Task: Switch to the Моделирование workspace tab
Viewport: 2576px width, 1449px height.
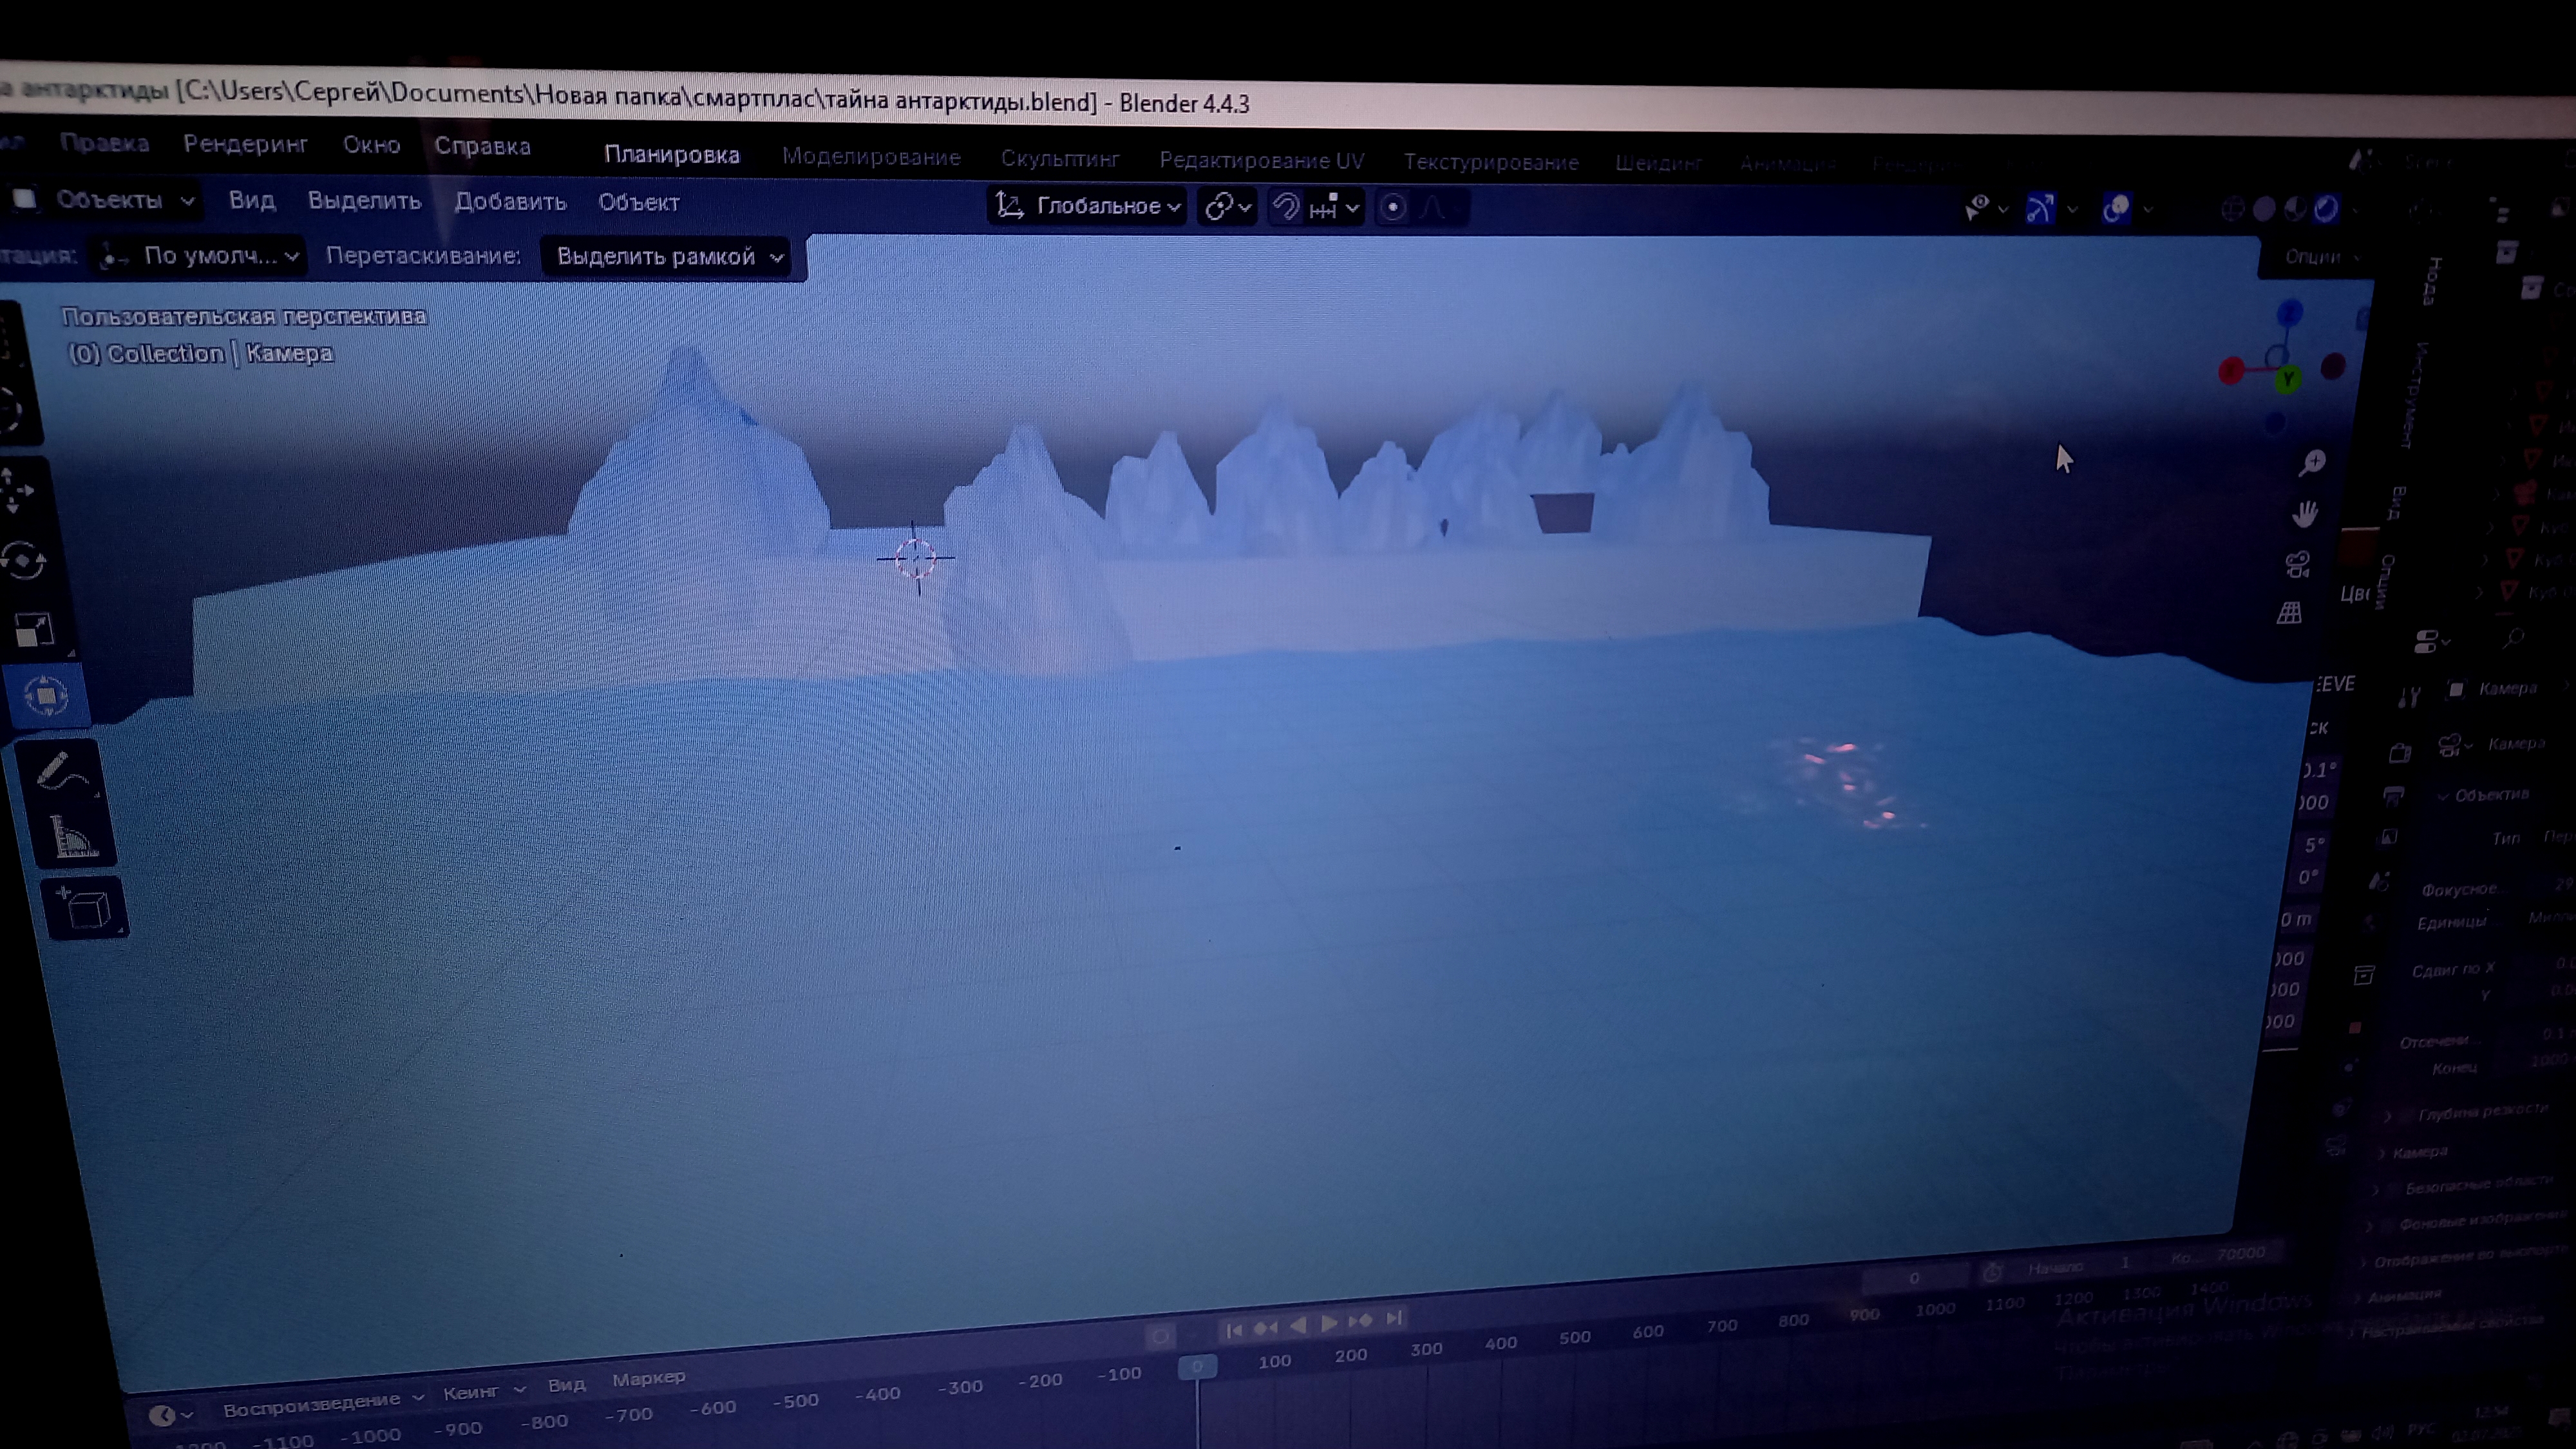Action: tap(870, 157)
